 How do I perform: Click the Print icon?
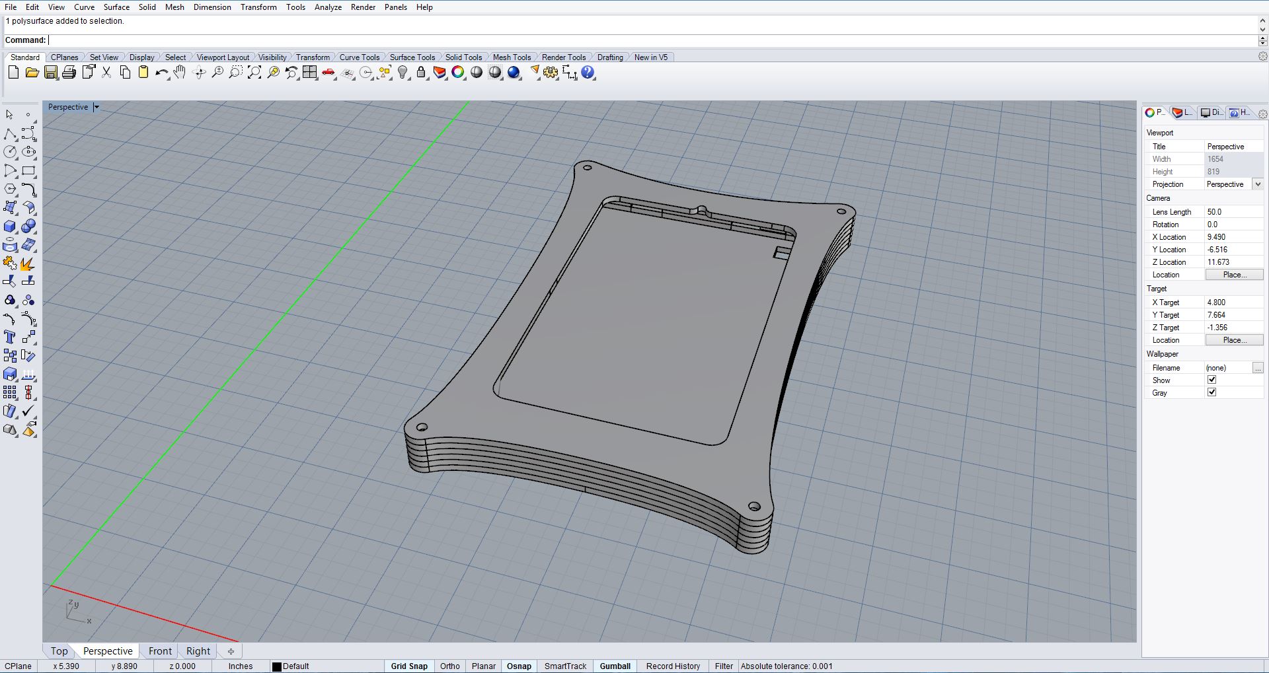click(69, 73)
